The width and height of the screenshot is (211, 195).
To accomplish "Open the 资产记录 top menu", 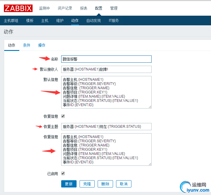I will click(x=65, y=8).
